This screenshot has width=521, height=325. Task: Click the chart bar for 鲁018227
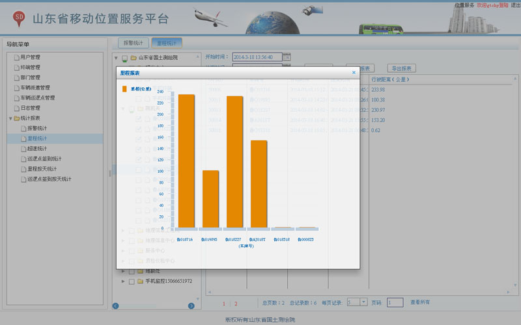[234, 162]
